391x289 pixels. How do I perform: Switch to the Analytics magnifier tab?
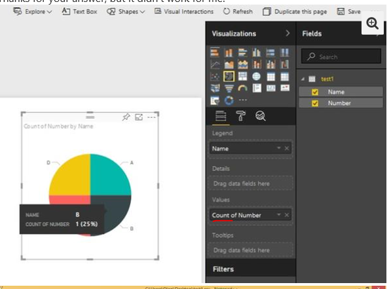coord(260,116)
